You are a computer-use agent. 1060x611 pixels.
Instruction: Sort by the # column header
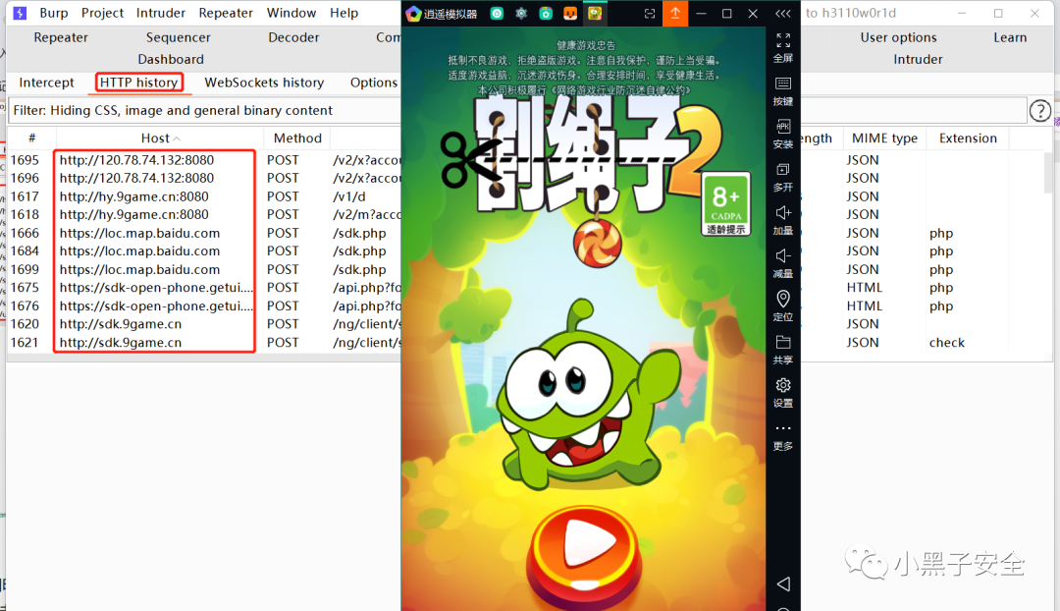click(31, 139)
